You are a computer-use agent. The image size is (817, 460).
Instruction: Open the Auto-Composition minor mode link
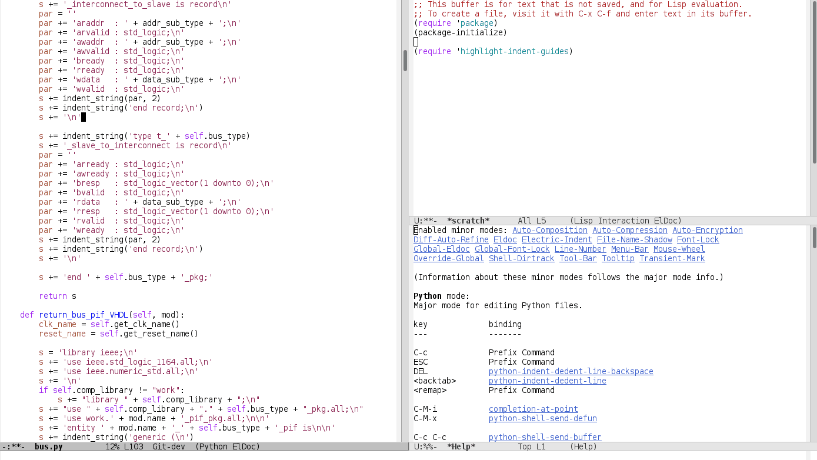pyautogui.click(x=550, y=230)
